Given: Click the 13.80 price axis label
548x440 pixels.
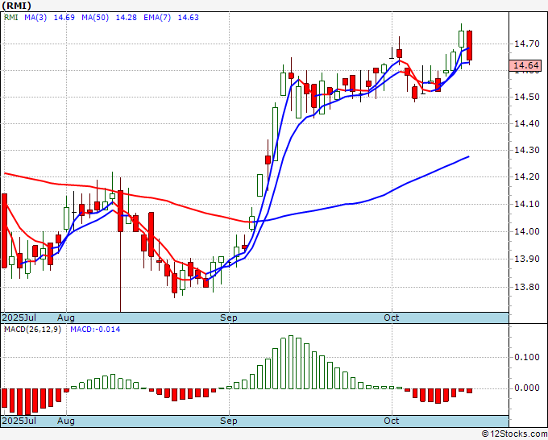Looking at the screenshot, I should (527, 287).
